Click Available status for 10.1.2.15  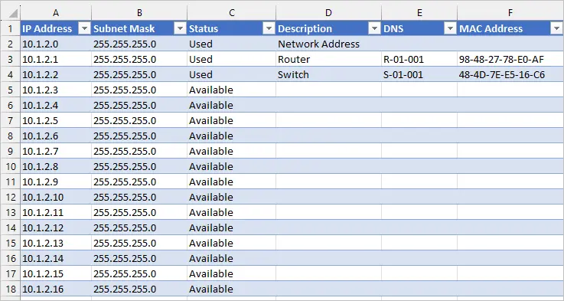pyautogui.click(x=232, y=273)
